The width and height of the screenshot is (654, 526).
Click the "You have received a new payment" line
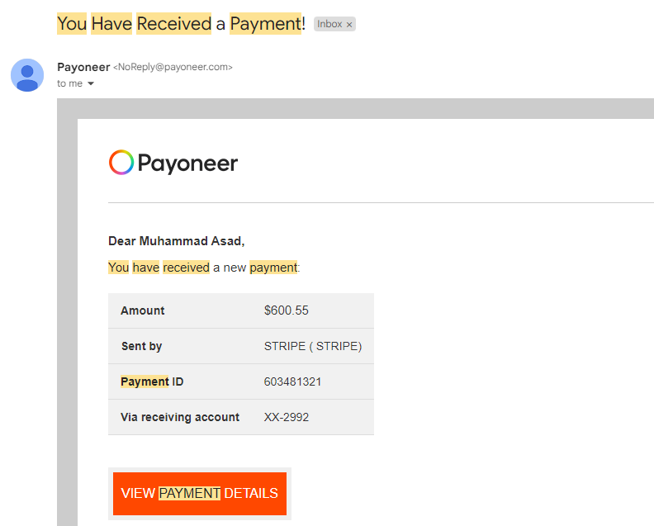point(204,268)
